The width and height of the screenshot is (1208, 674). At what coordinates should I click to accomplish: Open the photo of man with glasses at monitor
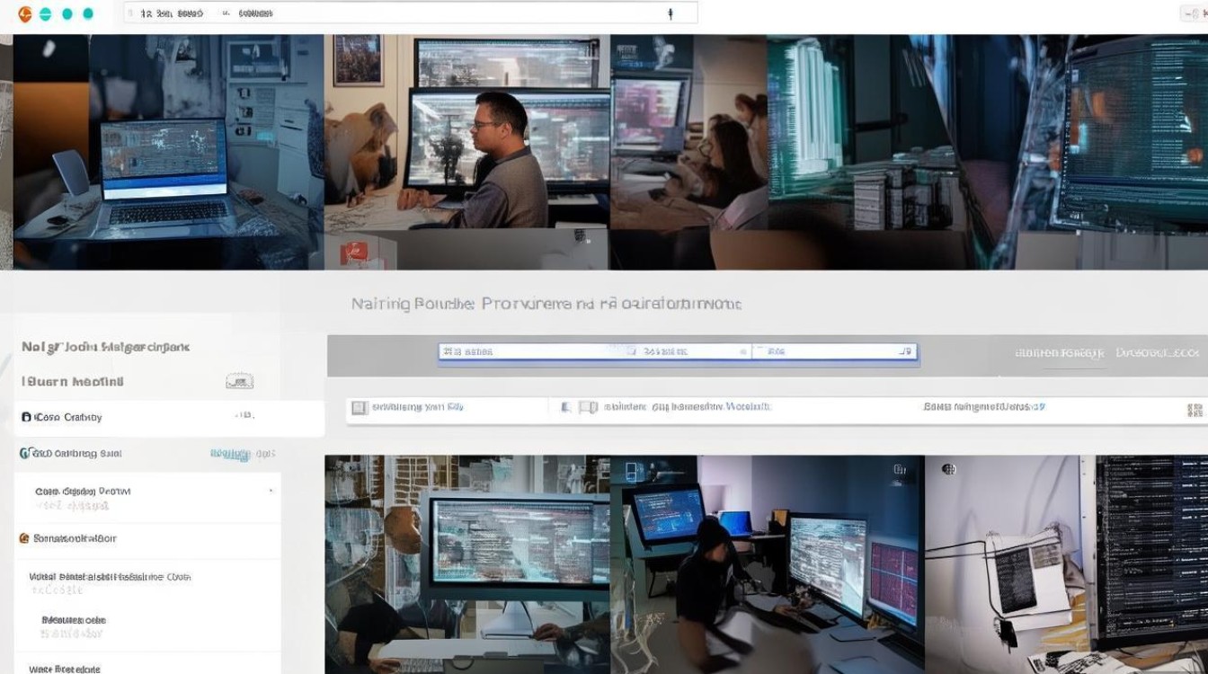(466, 152)
